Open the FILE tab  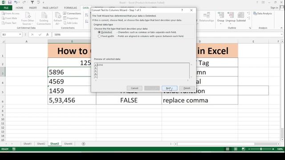click(6, 8)
